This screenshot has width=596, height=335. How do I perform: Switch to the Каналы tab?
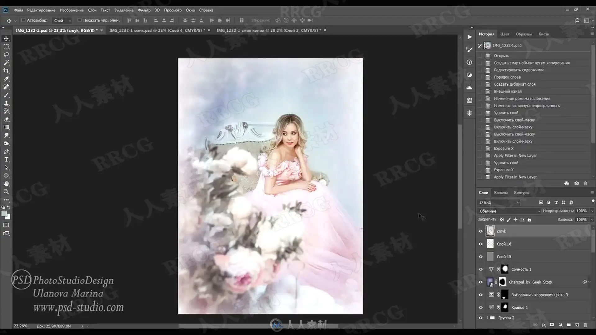point(501,193)
